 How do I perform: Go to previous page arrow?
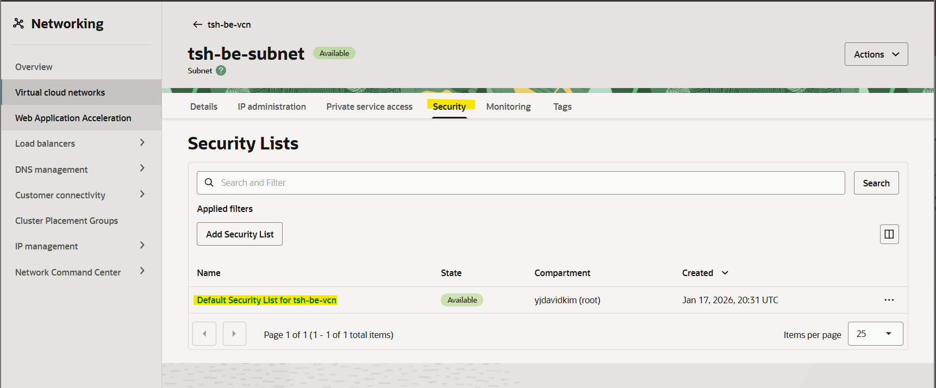tap(204, 334)
